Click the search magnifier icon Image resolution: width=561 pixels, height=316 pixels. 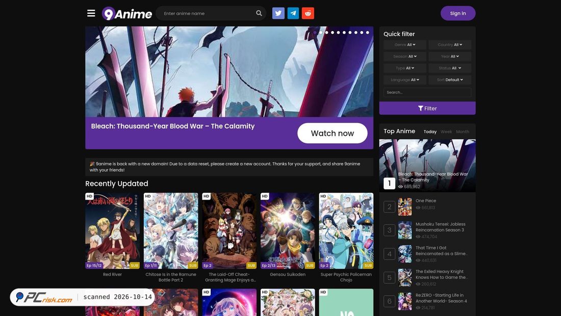point(259,13)
